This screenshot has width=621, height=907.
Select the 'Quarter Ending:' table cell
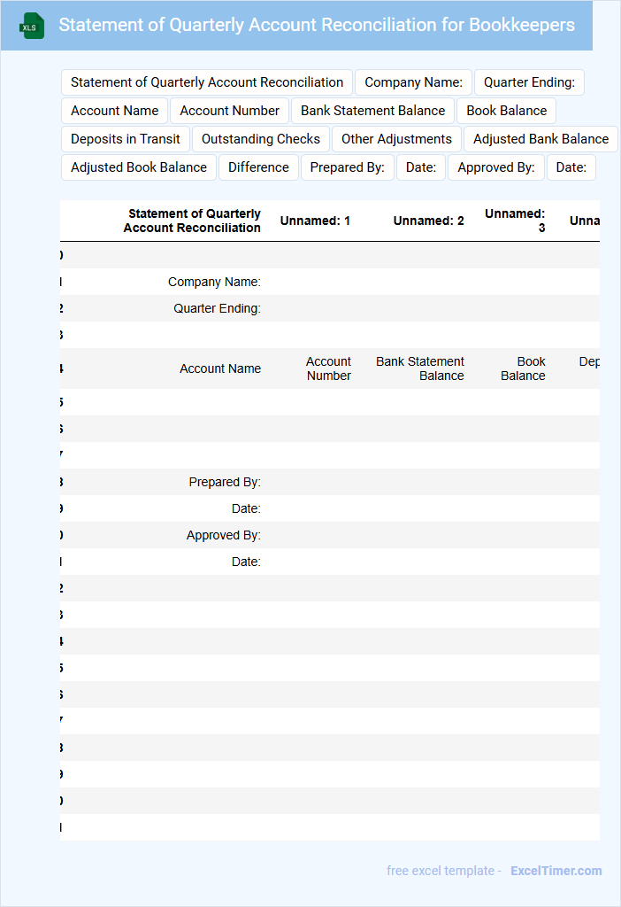click(x=218, y=308)
